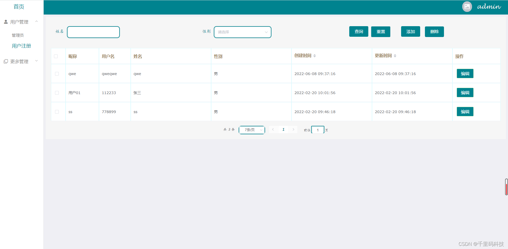
Task: Click the 昵称 column header
Action: click(73, 56)
